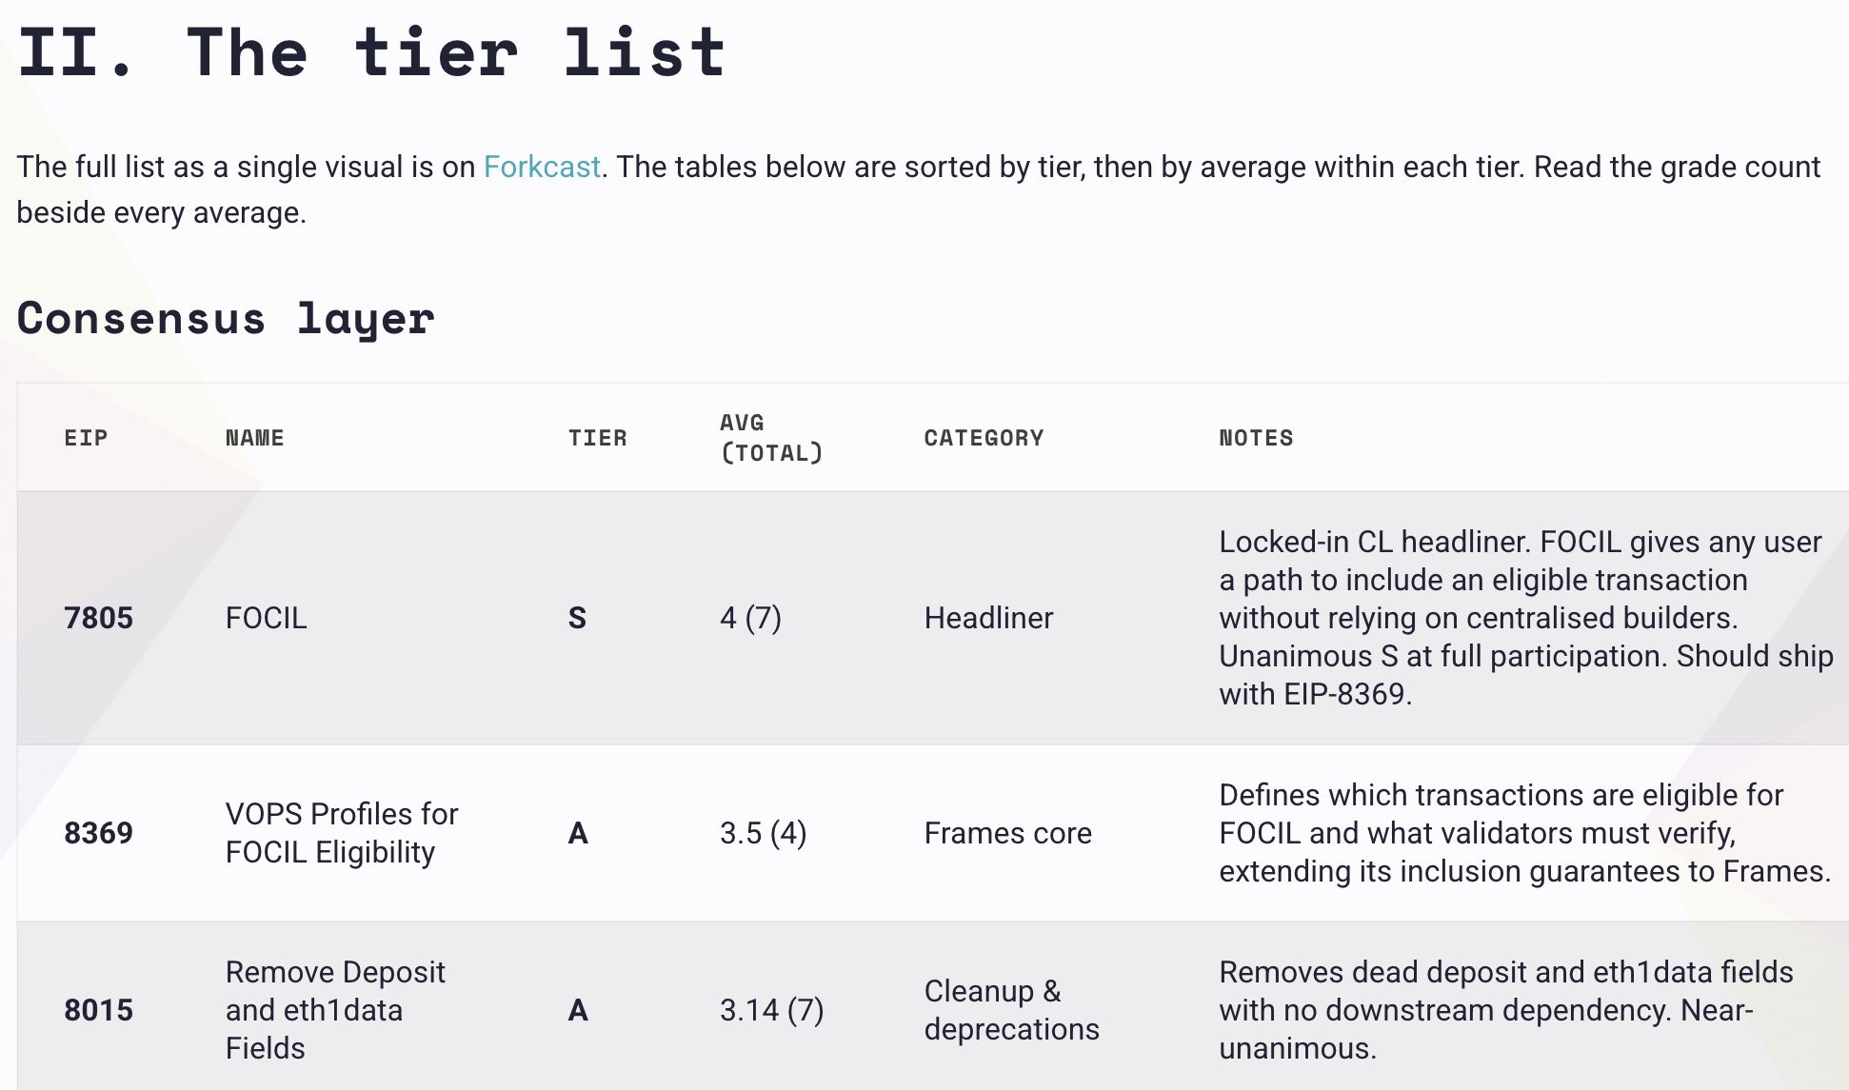Click the Consensus layer heading
Image resolution: width=1849 pixels, height=1090 pixels.
click(x=226, y=318)
